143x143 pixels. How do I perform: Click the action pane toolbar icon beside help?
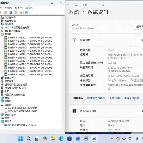pos(15,12)
